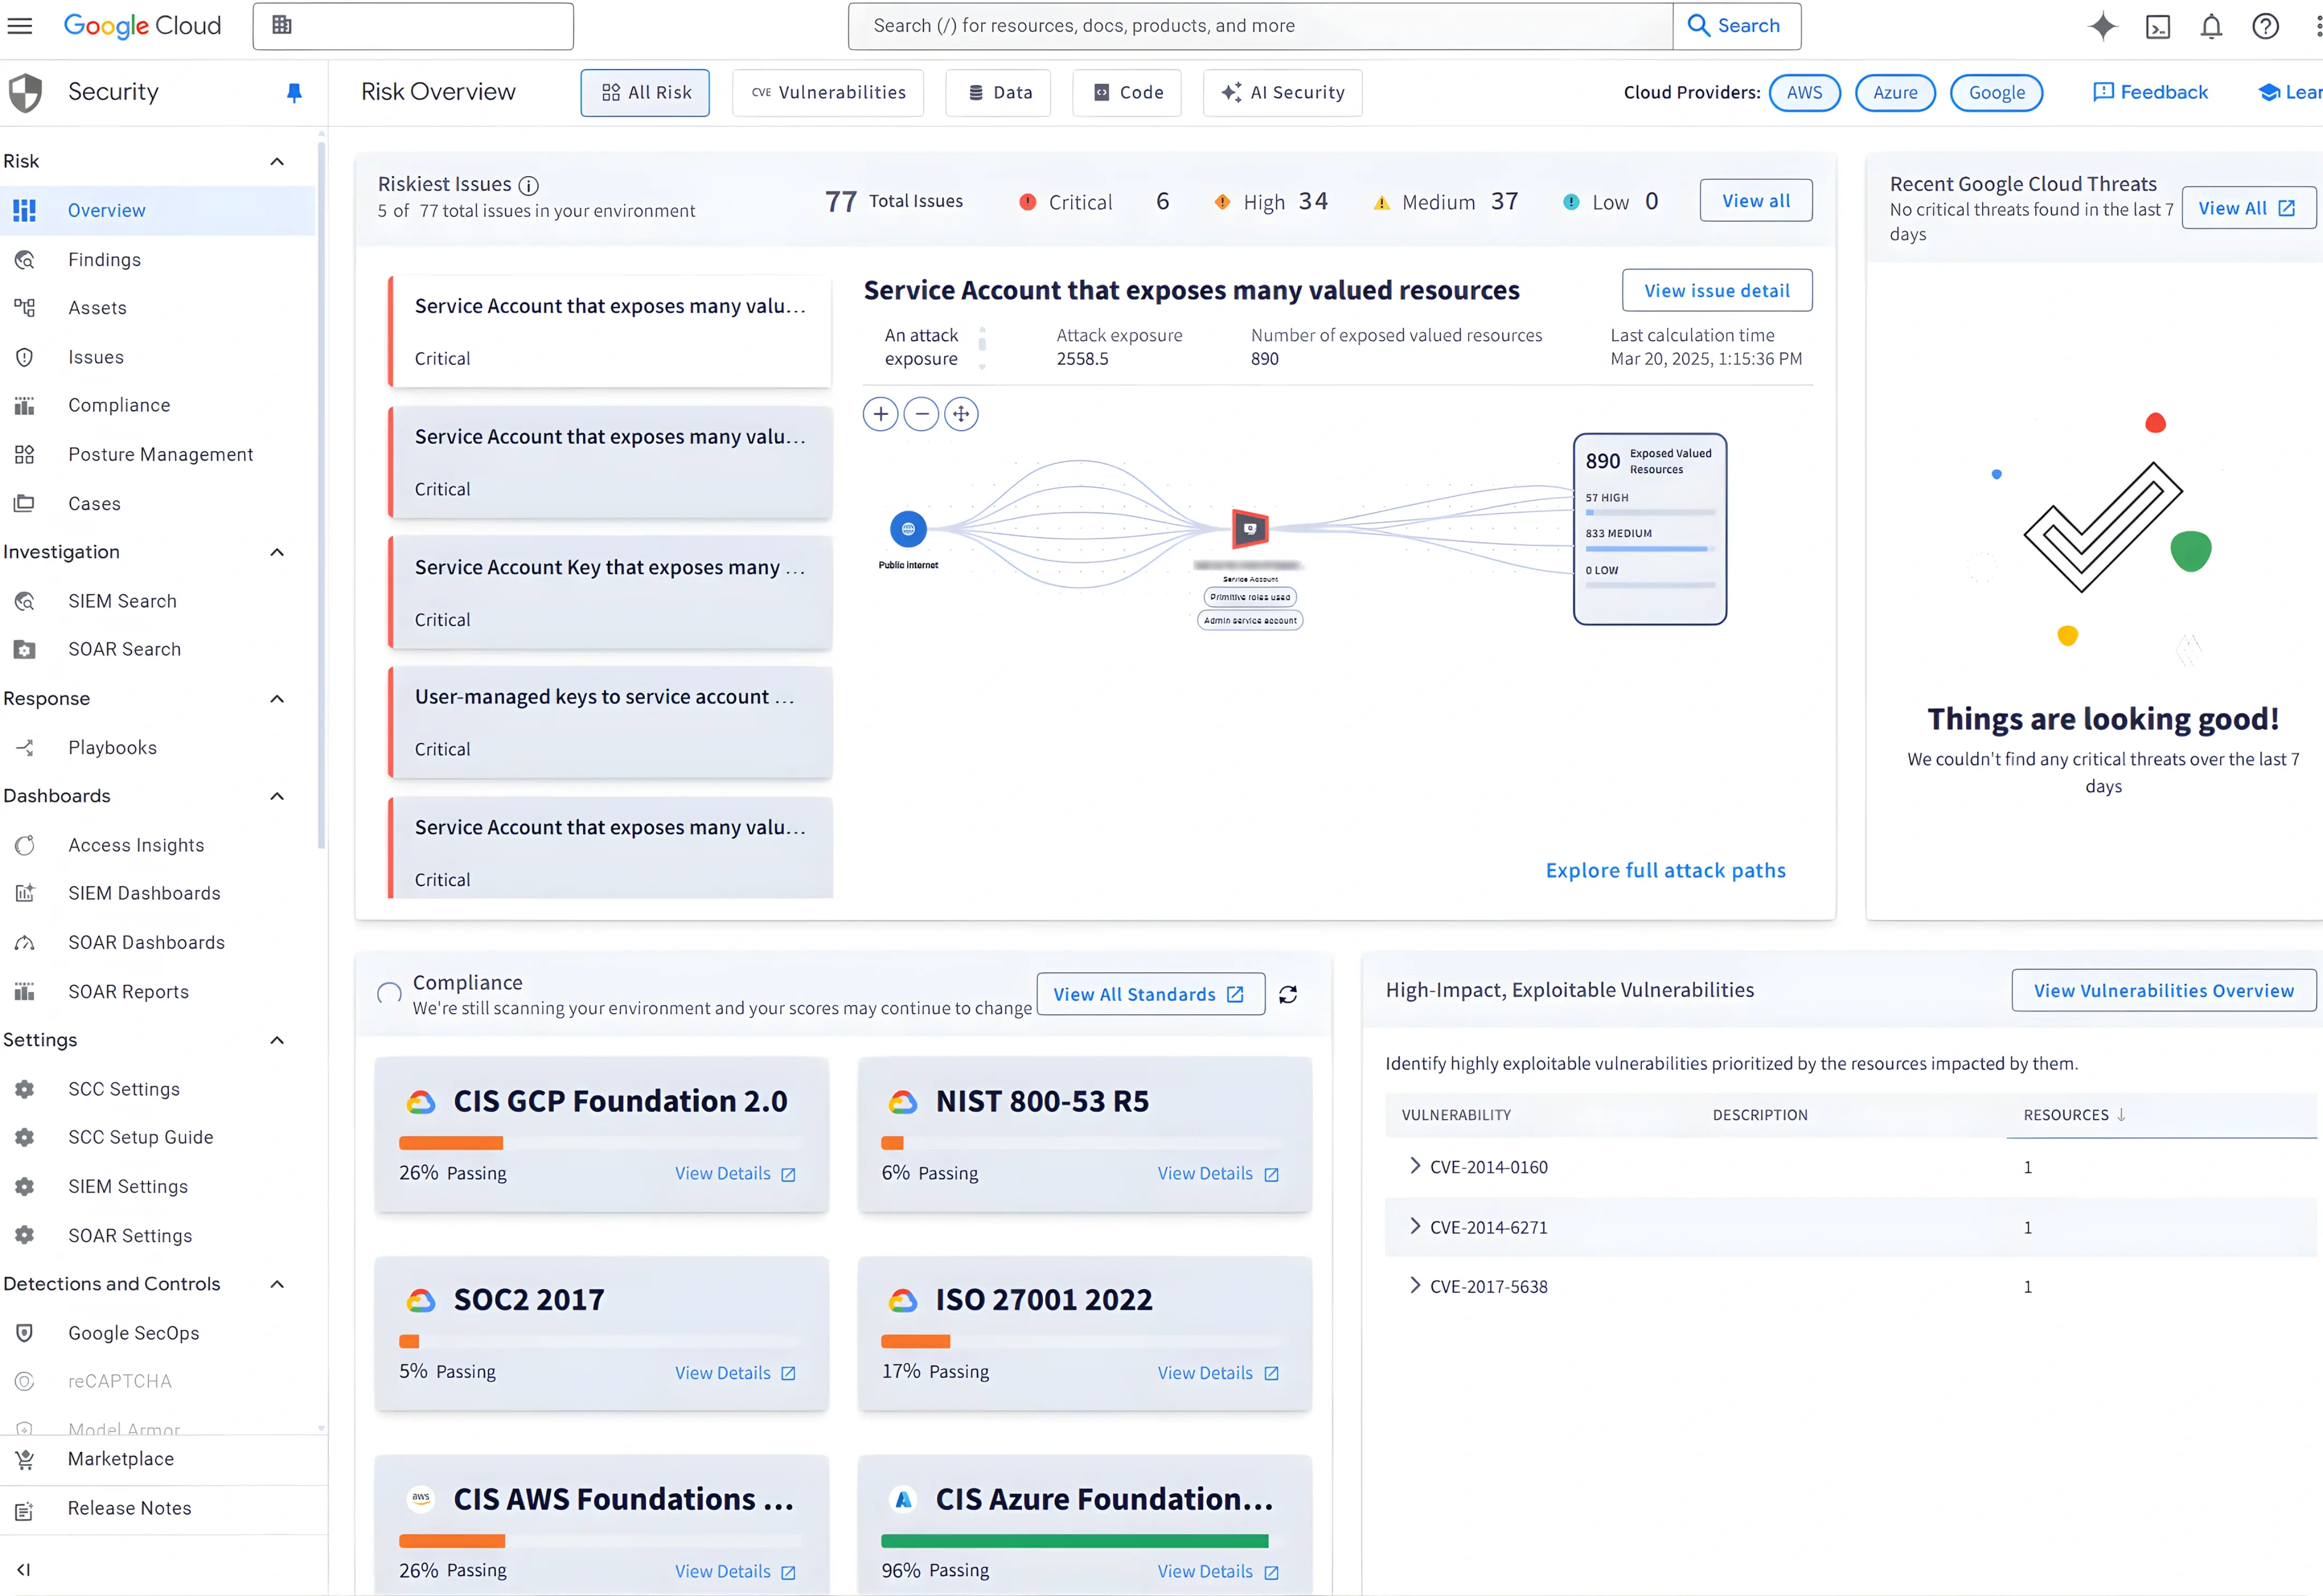Switch to the AI Security tab

tap(1282, 93)
